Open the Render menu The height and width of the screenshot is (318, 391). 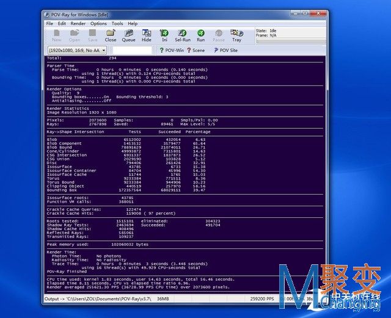point(78,23)
